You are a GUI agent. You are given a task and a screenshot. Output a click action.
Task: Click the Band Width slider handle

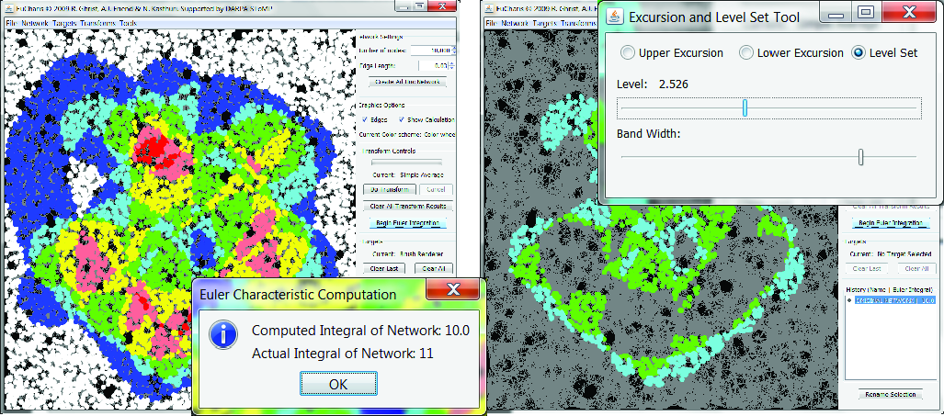click(860, 157)
